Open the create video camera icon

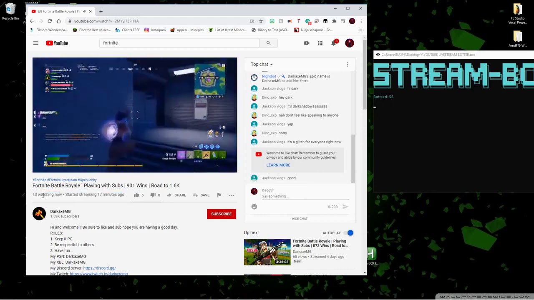coord(307,43)
